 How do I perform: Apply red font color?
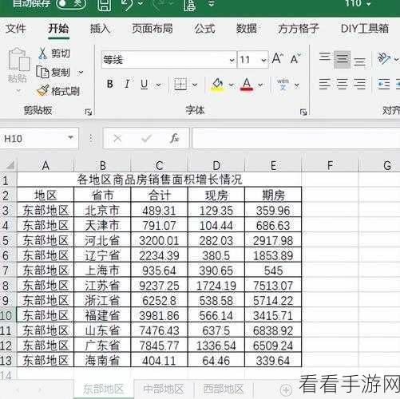pos(247,85)
